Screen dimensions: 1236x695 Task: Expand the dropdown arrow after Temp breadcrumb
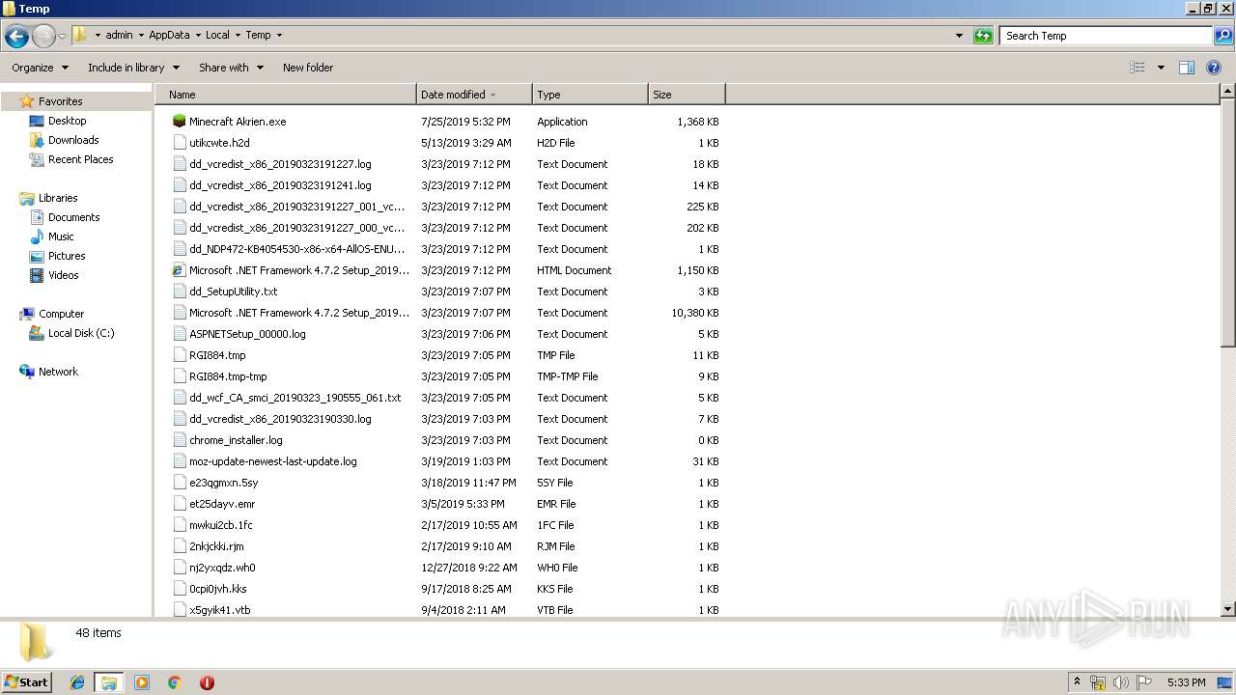tap(279, 35)
